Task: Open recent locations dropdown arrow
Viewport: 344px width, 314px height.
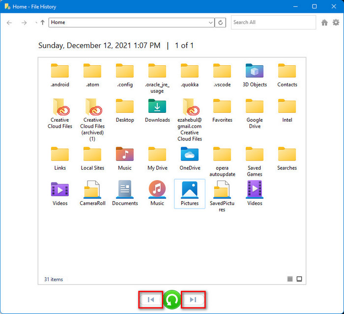Action: click(x=36, y=23)
